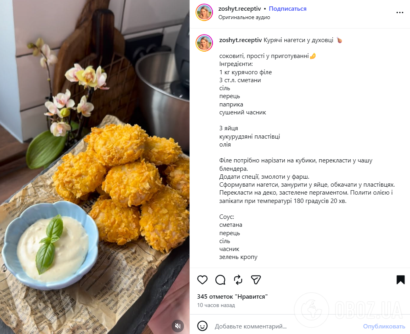This screenshot has width=410, height=334.
Task: Click the Добавьте комментарий input field
Action: (x=250, y=326)
